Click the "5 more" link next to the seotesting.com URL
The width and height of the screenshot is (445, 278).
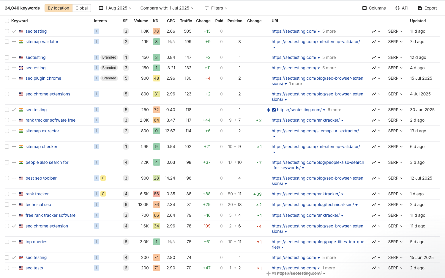coord(329,31)
